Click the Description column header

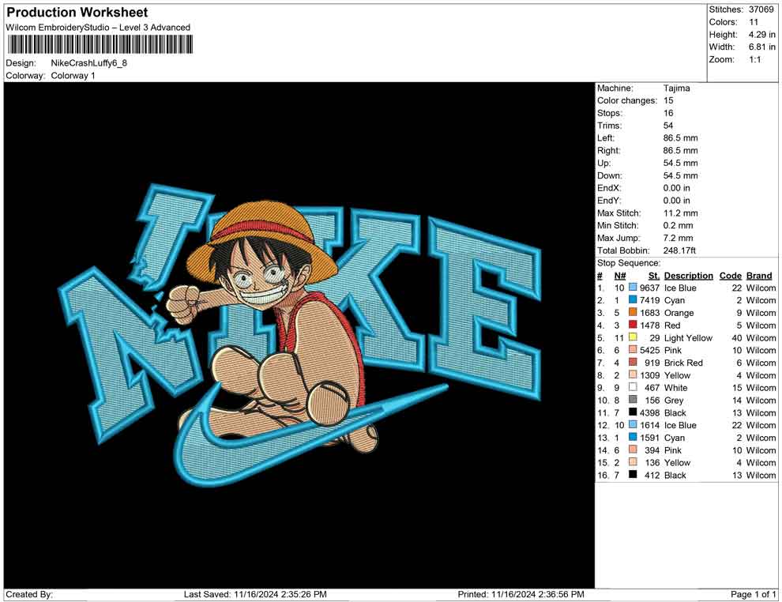coord(688,275)
